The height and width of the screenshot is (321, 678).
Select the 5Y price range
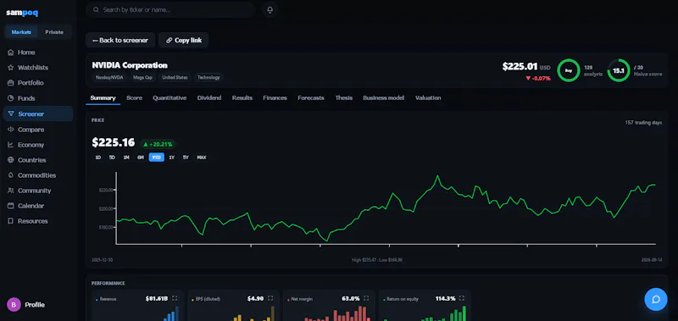[186, 158]
